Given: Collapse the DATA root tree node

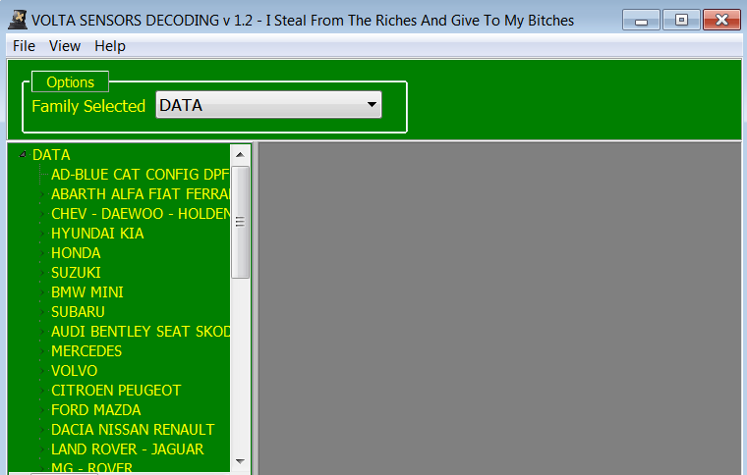Looking at the screenshot, I should click(22, 154).
